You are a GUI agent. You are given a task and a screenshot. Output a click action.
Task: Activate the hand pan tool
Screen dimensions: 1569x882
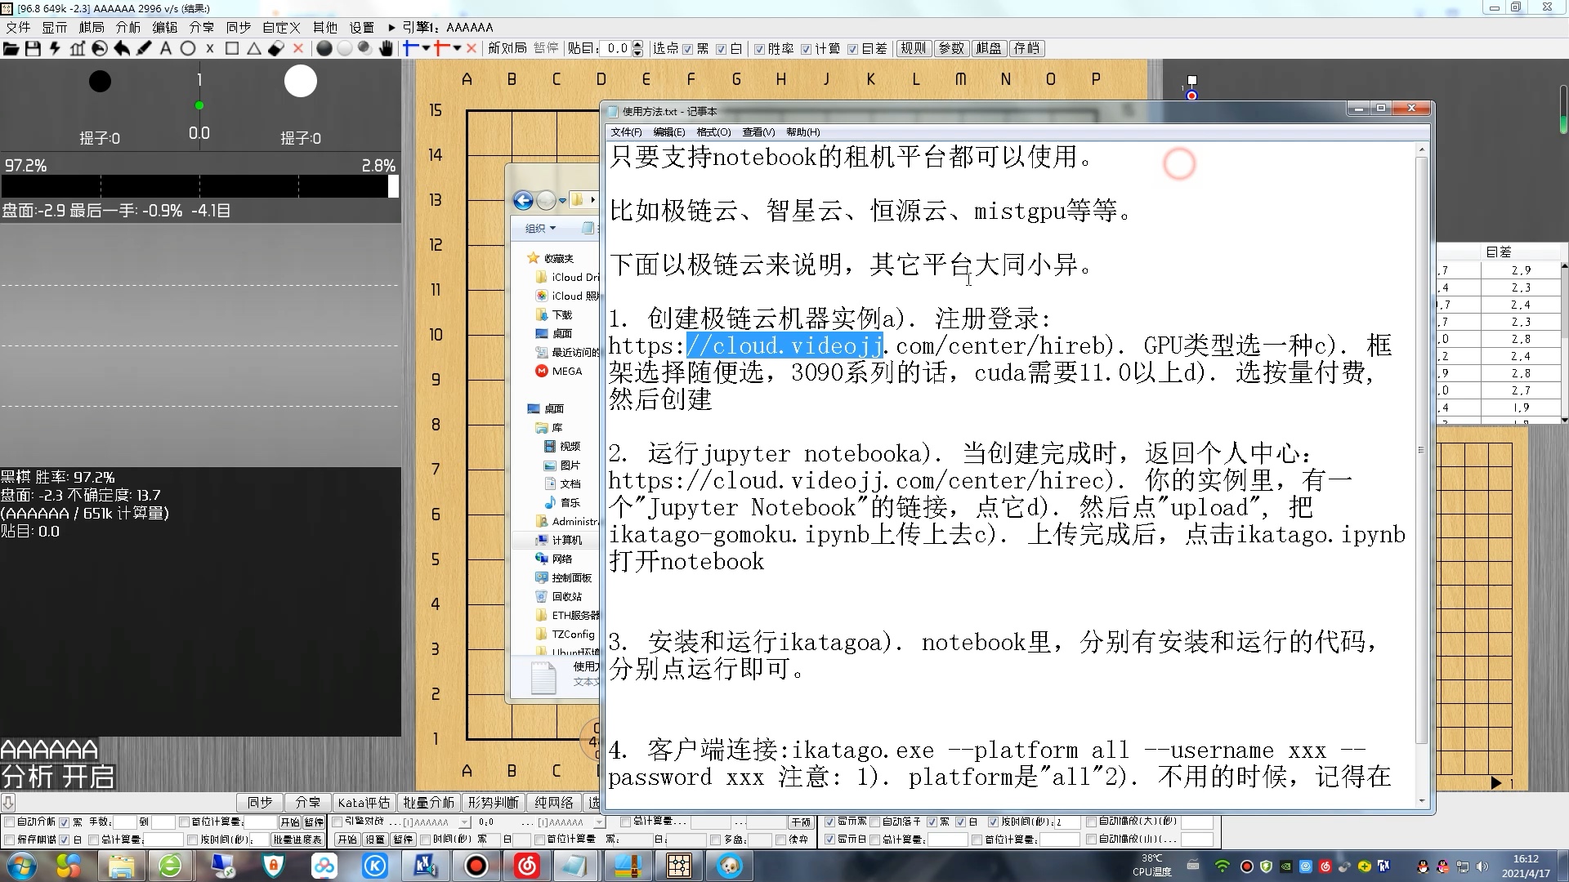click(386, 49)
